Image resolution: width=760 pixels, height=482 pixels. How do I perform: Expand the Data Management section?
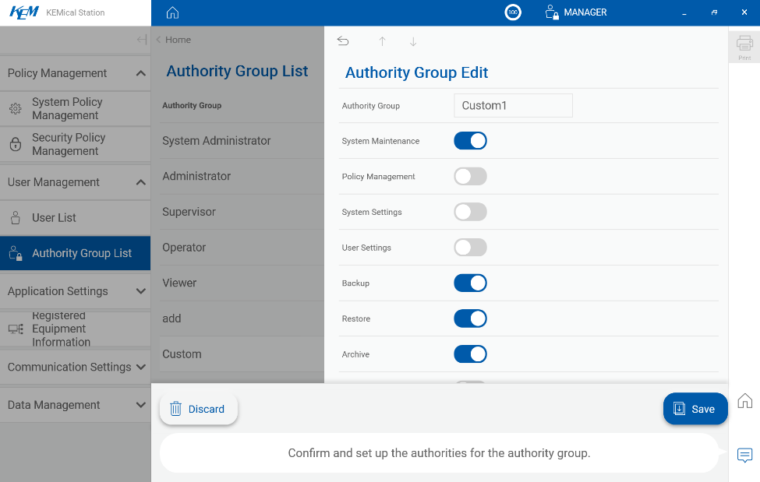point(140,405)
